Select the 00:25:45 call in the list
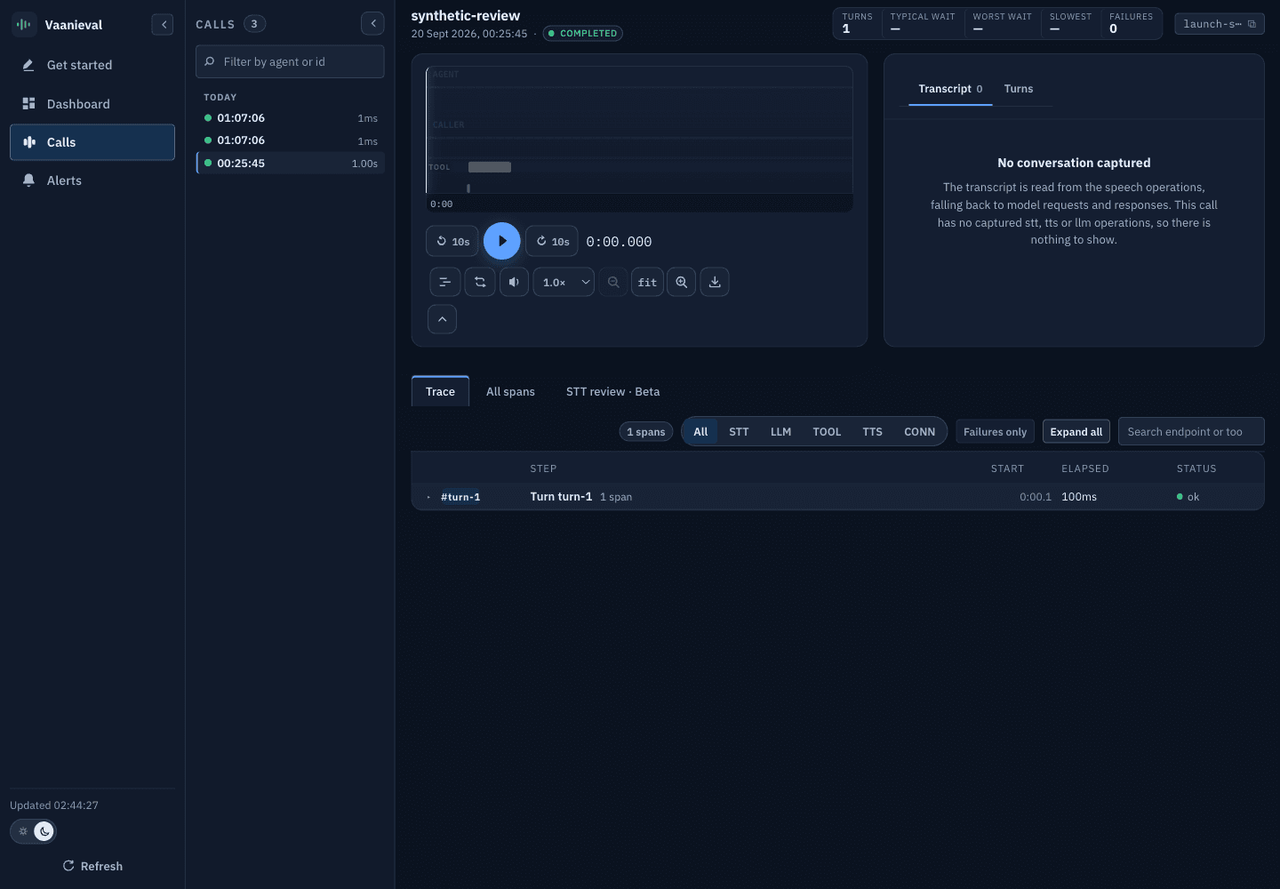Viewport: 1280px width, 889px height. (x=291, y=164)
